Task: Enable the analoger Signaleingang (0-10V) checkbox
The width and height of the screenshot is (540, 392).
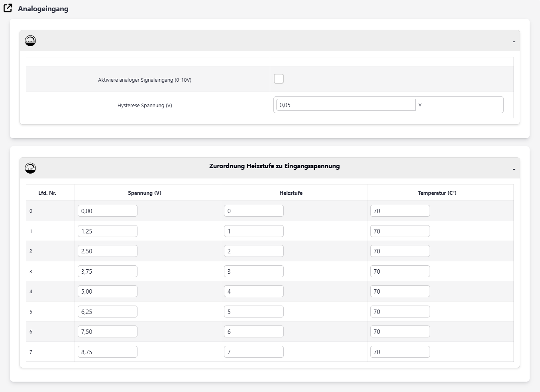Action: [279, 79]
